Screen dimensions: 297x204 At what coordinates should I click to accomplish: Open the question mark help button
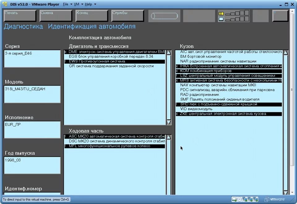[280, 16]
